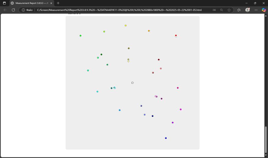This screenshot has width=268, height=158.
Task: Restore down the browser window
Action: (255, 3)
